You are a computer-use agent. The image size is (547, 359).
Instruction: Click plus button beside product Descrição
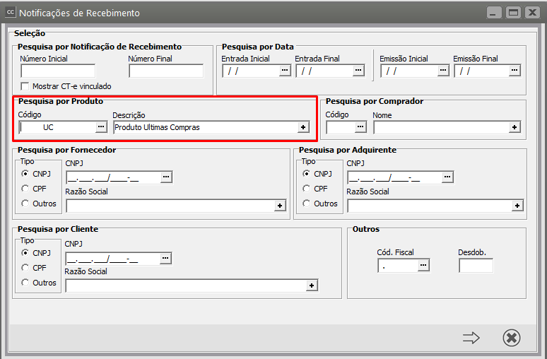point(303,127)
